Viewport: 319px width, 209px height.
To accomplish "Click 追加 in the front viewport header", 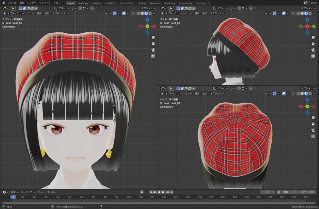I will point(47,13).
